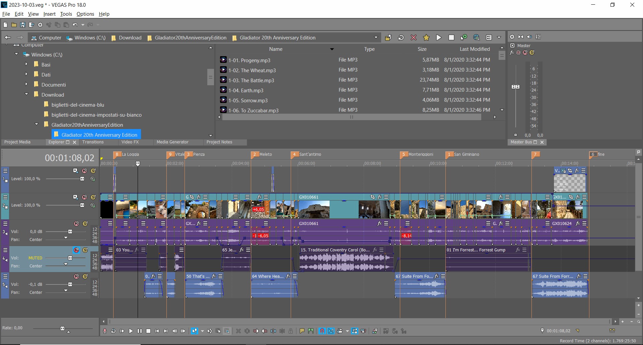Create a new project with the New icon
The height and width of the screenshot is (345, 643).
pos(5,25)
